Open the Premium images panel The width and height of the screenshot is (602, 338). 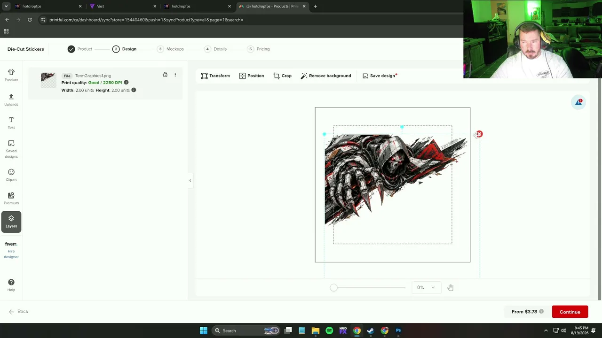click(x=11, y=198)
